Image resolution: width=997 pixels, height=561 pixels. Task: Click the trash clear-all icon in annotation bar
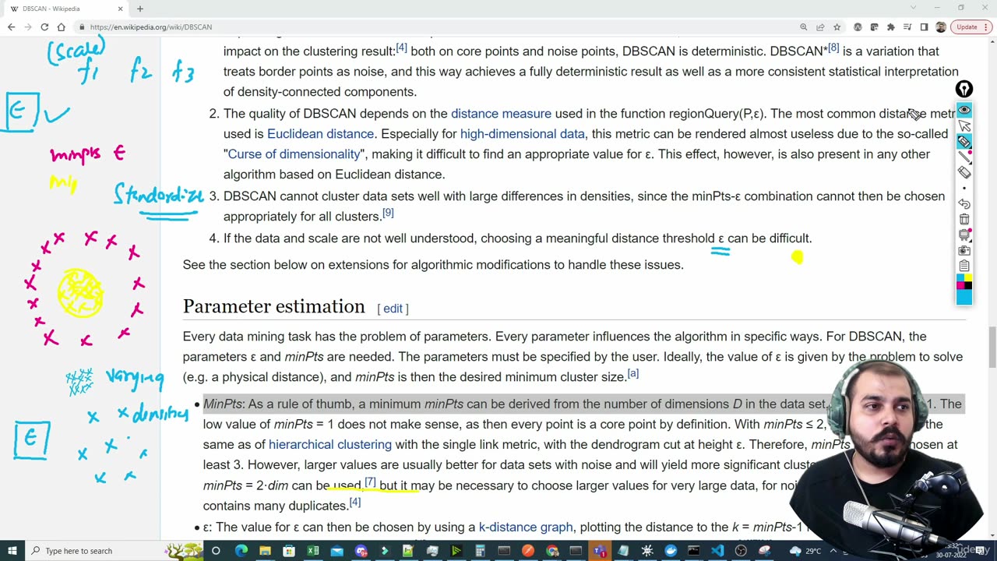(x=964, y=220)
